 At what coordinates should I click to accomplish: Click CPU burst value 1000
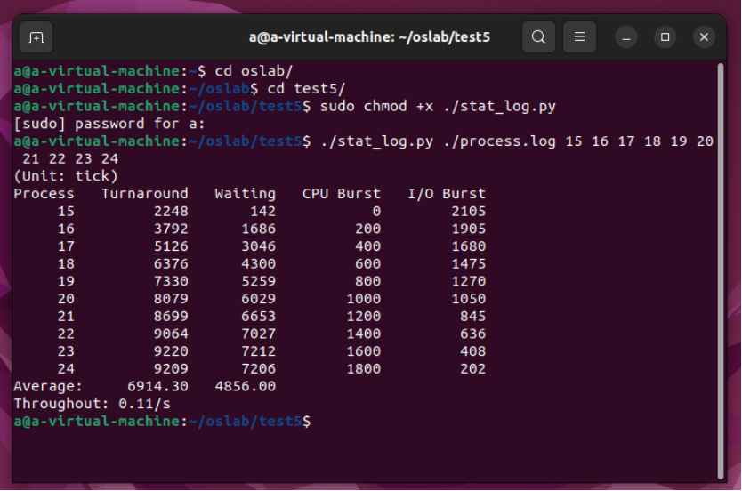pos(363,299)
